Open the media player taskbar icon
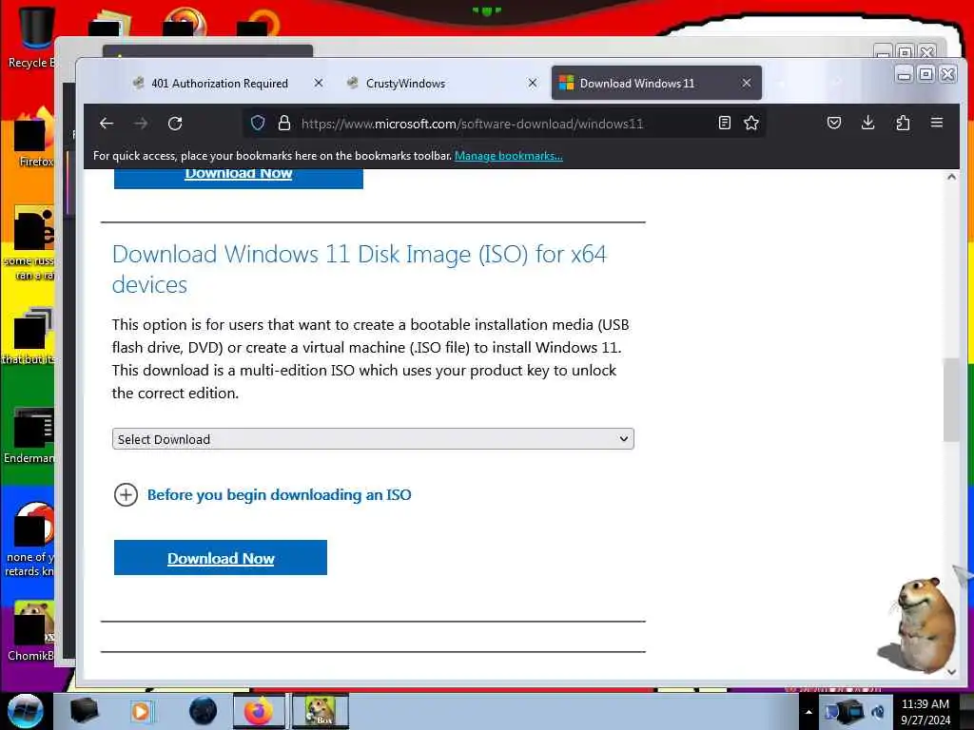This screenshot has height=730, width=974. pyautogui.click(x=141, y=711)
